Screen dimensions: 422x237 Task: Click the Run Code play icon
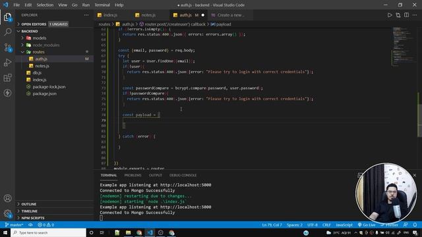pos(390,15)
